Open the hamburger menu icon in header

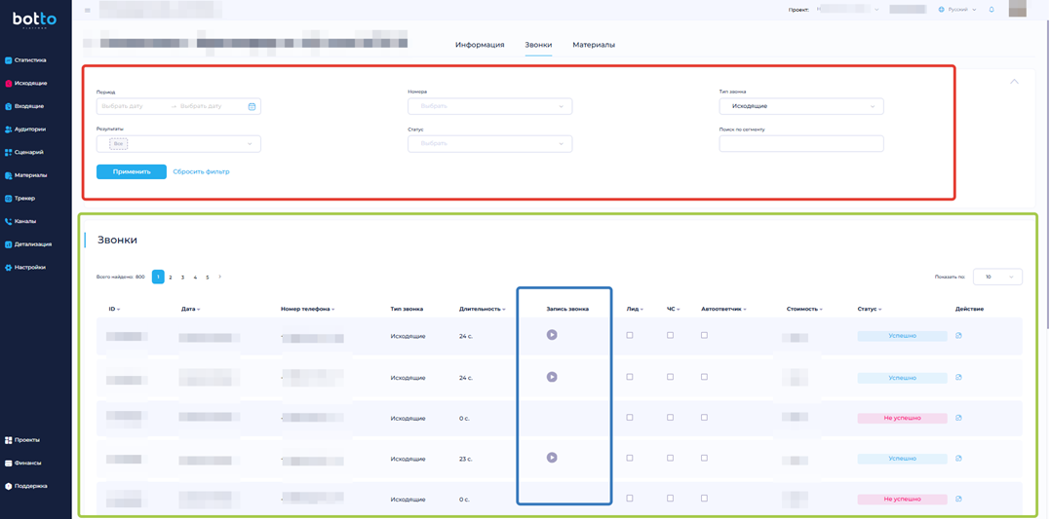point(88,11)
